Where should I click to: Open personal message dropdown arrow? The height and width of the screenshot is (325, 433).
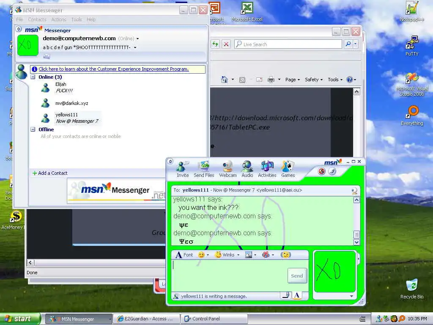click(135, 47)
